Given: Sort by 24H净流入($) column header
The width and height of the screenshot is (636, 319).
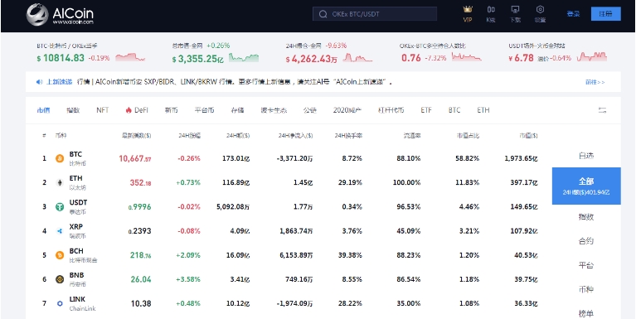Looking at the screenshot, I should click(x=296, y=136).
